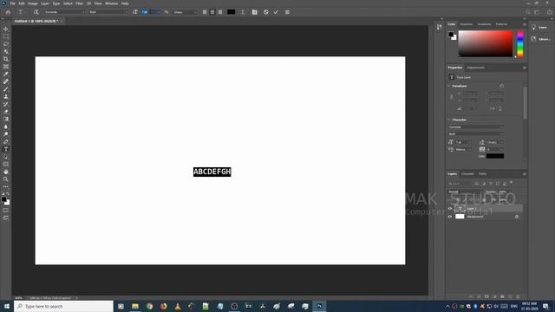
Task: Select the Eyedropper tool
Action: 6,74
